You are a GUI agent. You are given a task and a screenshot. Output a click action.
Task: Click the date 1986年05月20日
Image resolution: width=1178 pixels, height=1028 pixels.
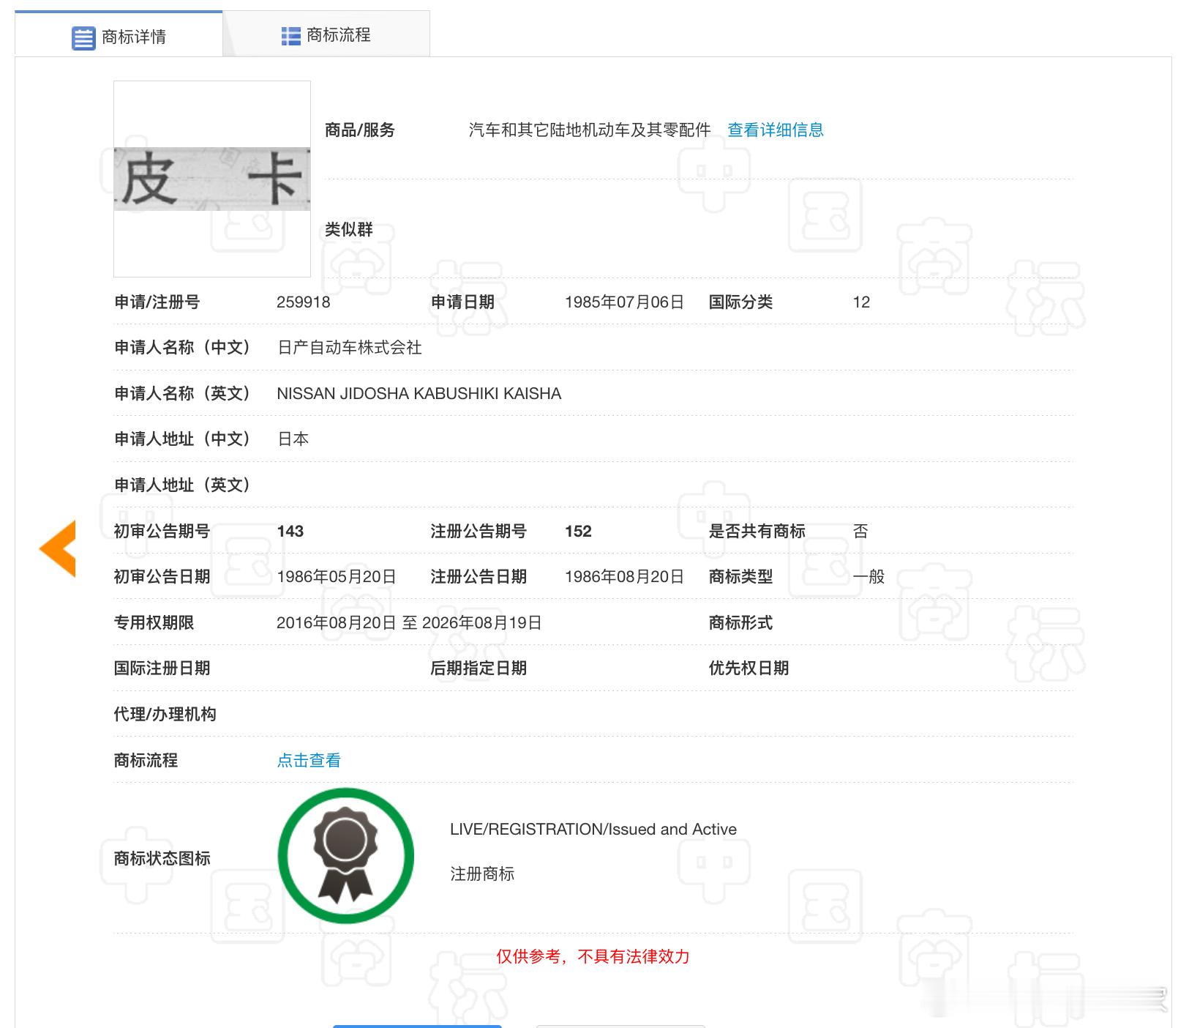(x=337, y=577)
